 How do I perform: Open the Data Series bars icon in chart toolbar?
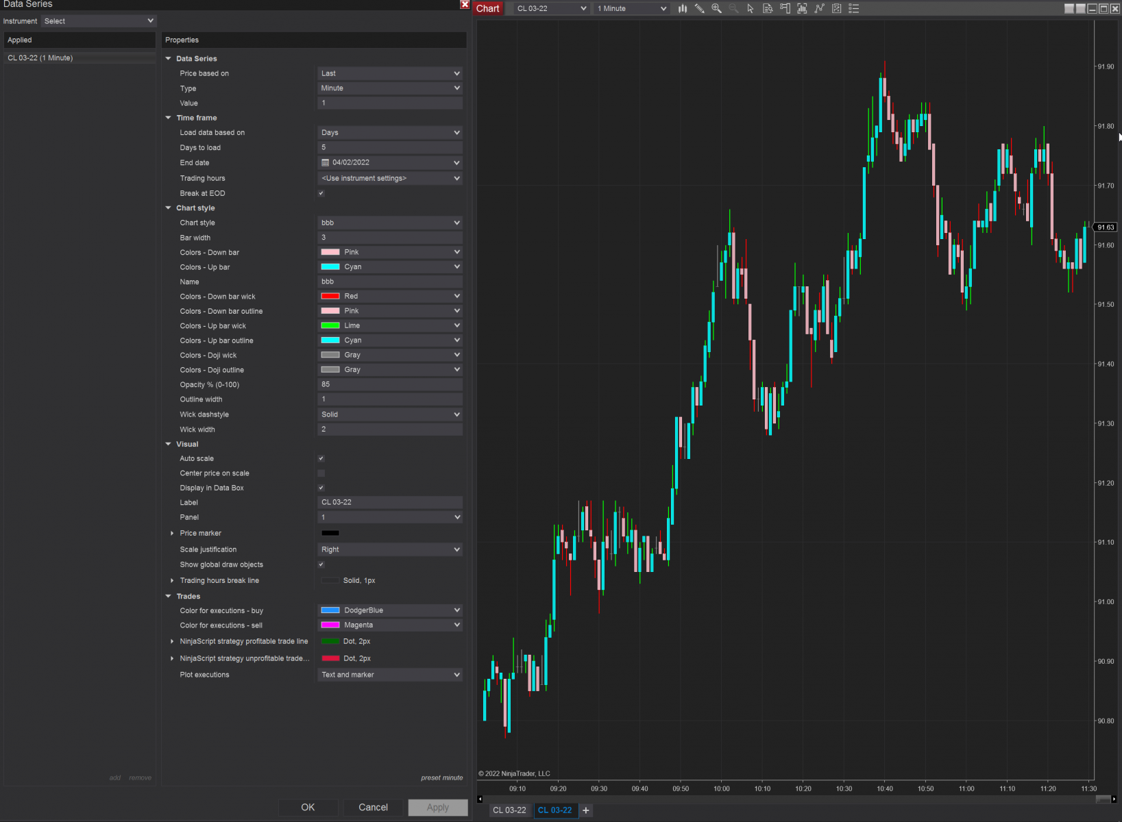click(683, 9)
